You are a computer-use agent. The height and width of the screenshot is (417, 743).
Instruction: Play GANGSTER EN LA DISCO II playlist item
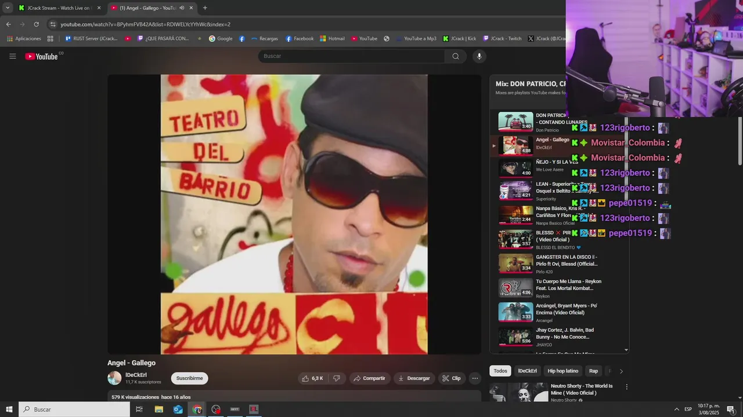[560, 263]
